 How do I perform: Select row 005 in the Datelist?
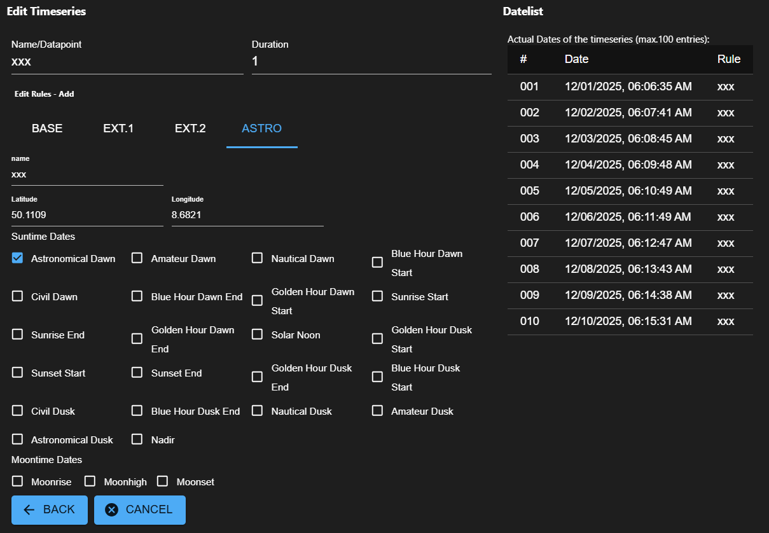click(x=630, y=191)
